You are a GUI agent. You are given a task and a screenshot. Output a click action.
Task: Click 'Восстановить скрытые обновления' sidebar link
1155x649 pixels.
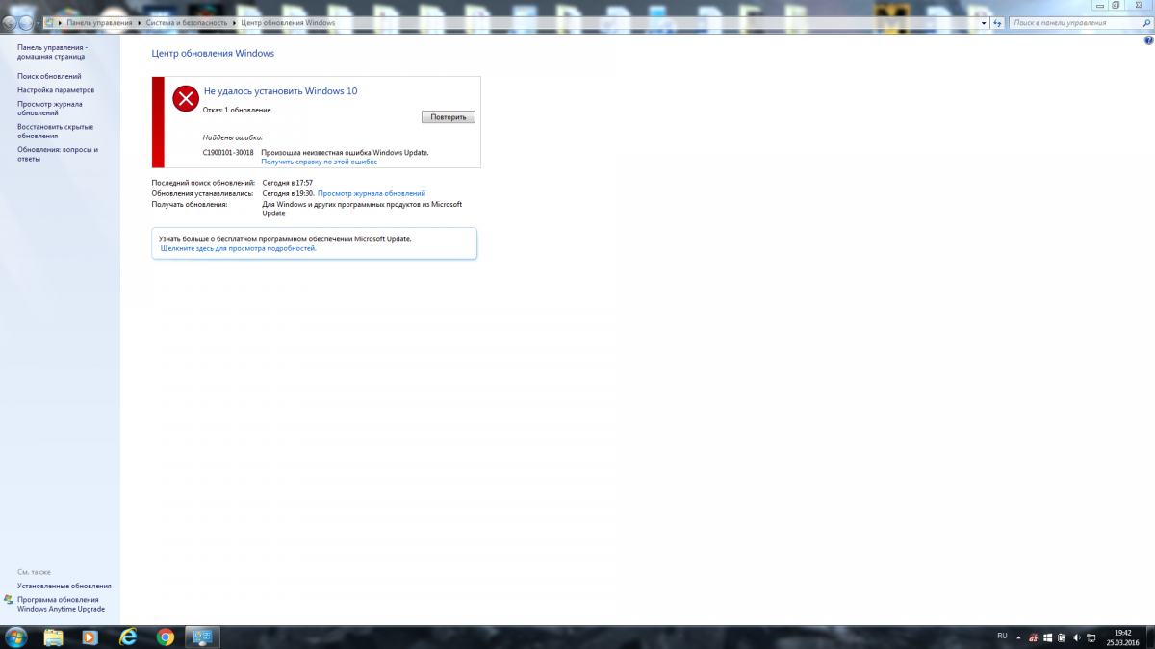tap(55, 131)
